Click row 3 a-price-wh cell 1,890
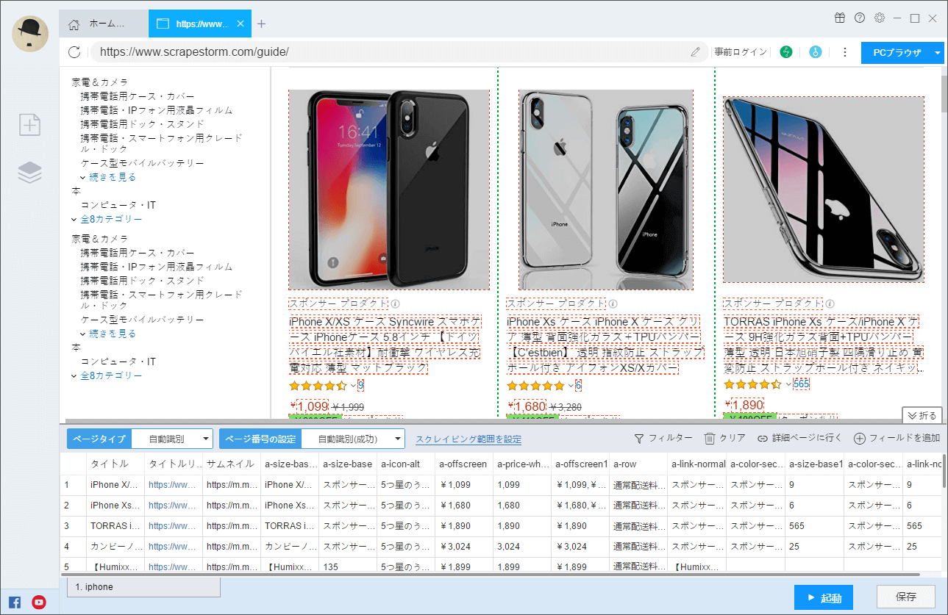 click(x=521, y=526)
